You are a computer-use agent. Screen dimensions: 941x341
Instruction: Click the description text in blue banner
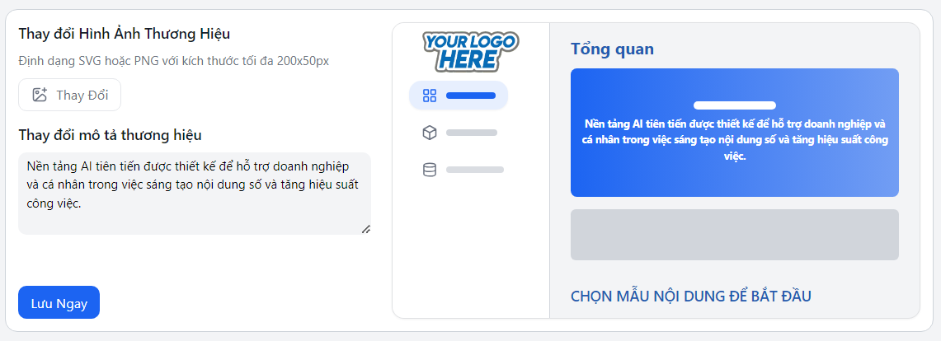(734, 139)
